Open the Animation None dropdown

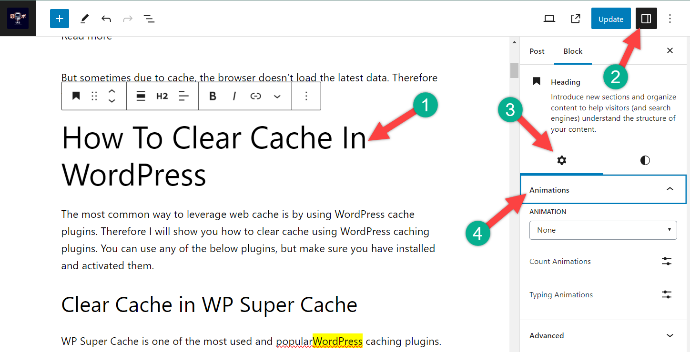tap(603, 230)
